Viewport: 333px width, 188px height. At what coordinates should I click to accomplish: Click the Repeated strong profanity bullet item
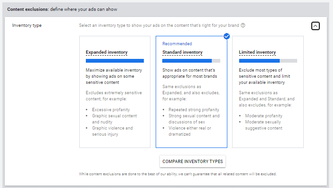click(194, 110)
